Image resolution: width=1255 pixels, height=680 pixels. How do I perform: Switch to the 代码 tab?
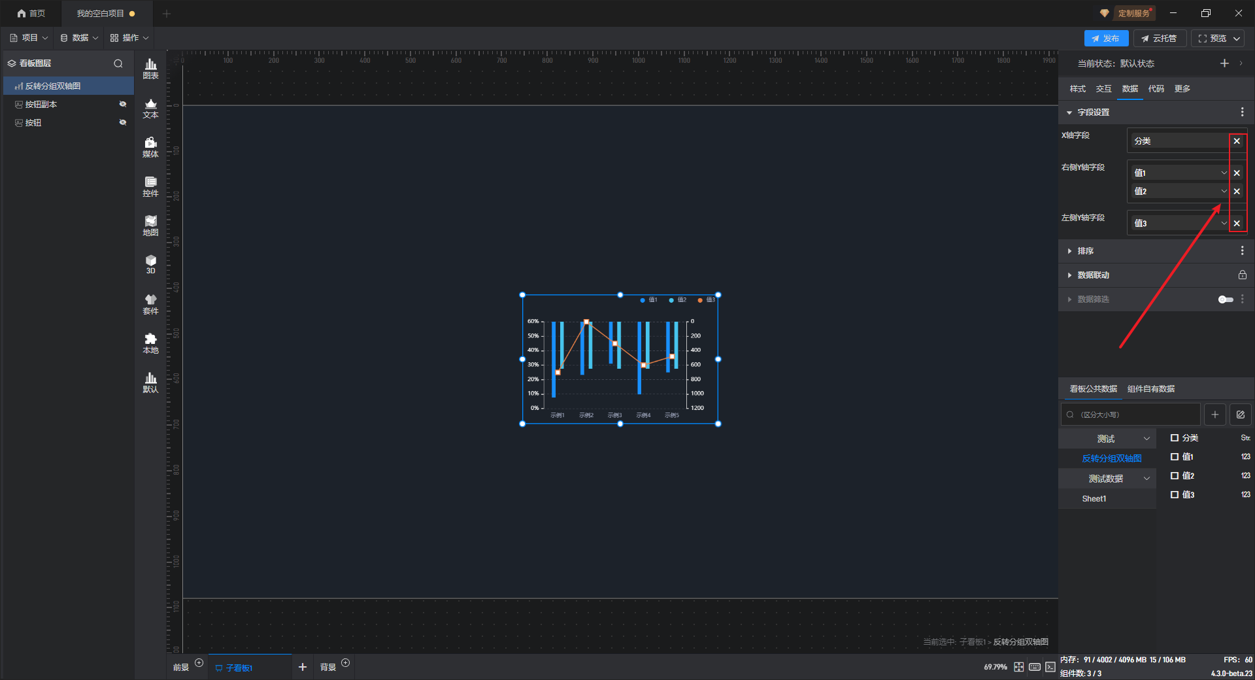point(1156,89)
